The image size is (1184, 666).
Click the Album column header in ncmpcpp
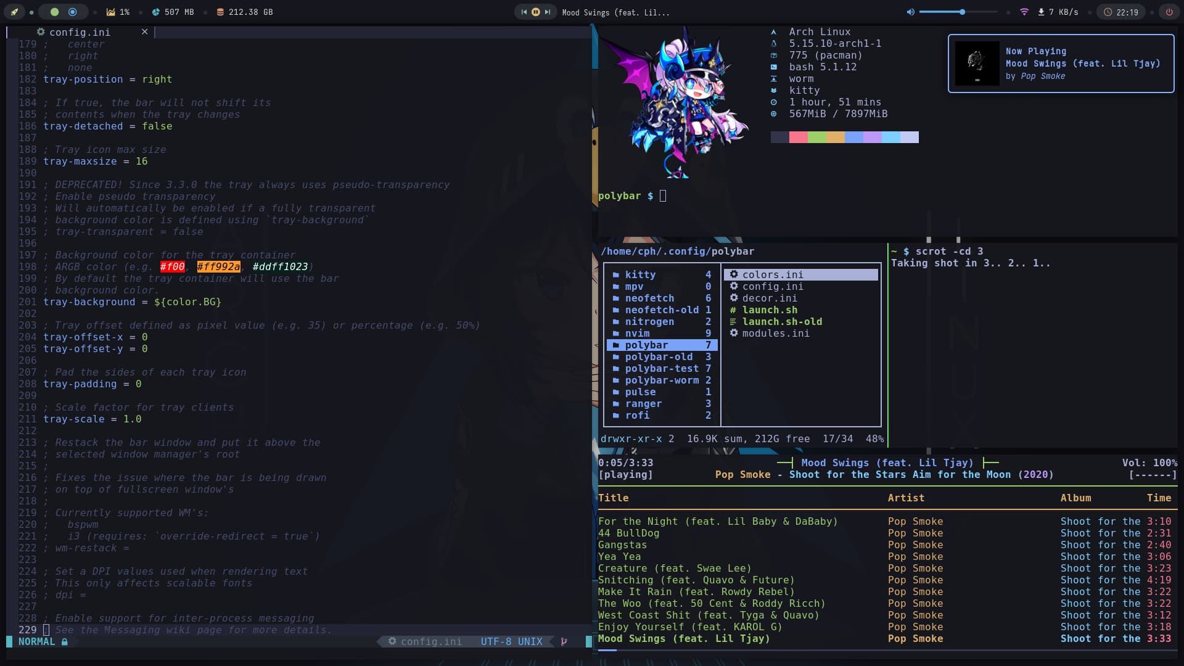[1075, 498]
